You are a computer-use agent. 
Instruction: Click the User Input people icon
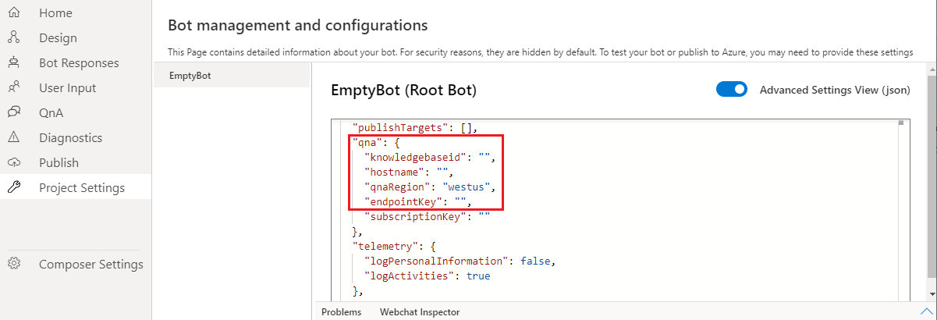click(13, 87)
